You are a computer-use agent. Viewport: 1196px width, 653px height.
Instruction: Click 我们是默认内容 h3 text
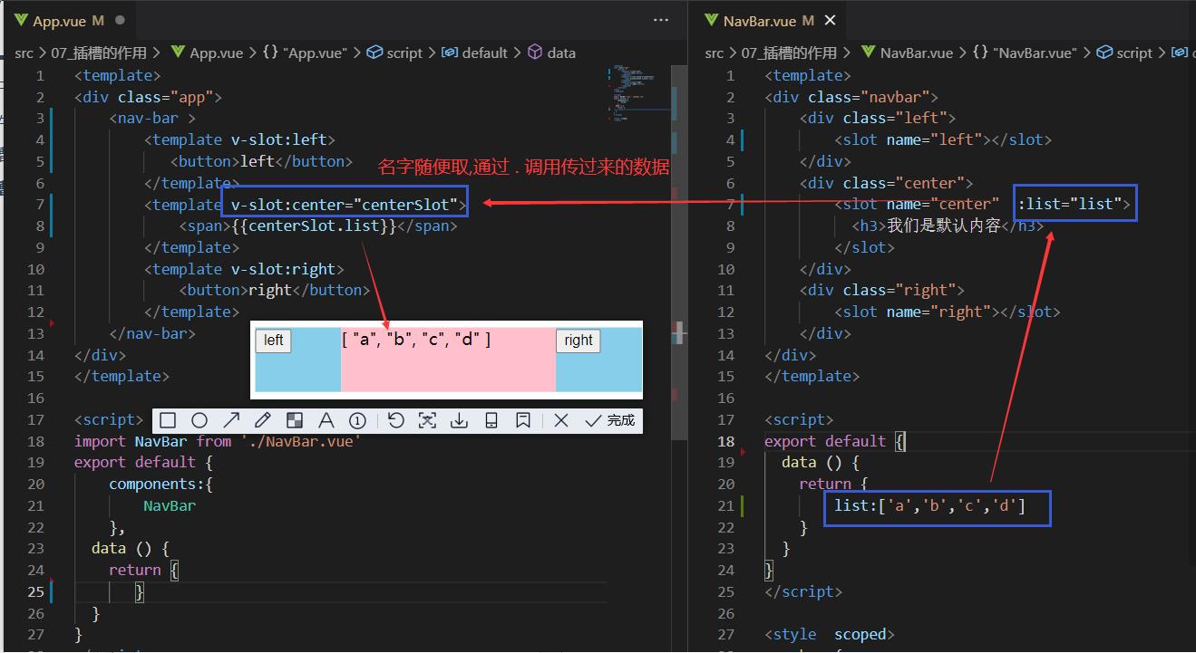tap(943, 226)
